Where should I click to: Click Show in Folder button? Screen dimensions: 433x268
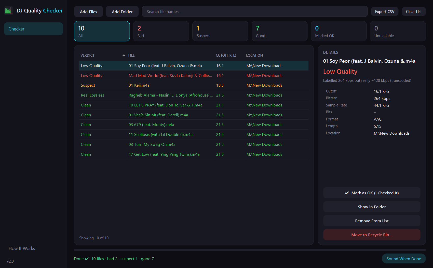pos(372,207)
